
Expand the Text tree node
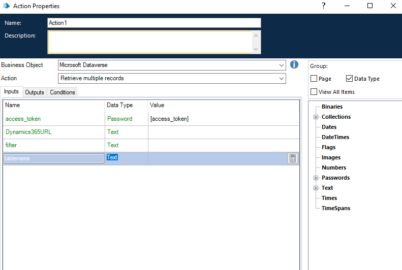(316, 188)
